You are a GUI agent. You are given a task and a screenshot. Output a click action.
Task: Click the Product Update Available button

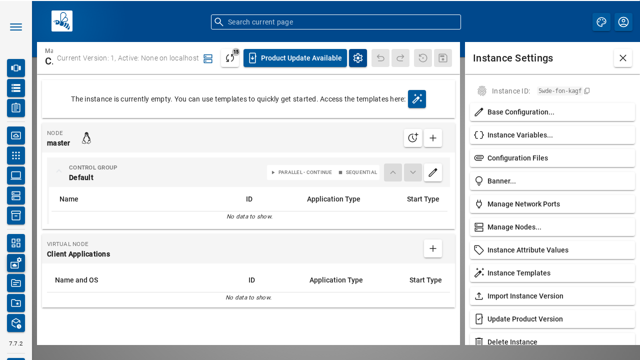tap(295, 58)
